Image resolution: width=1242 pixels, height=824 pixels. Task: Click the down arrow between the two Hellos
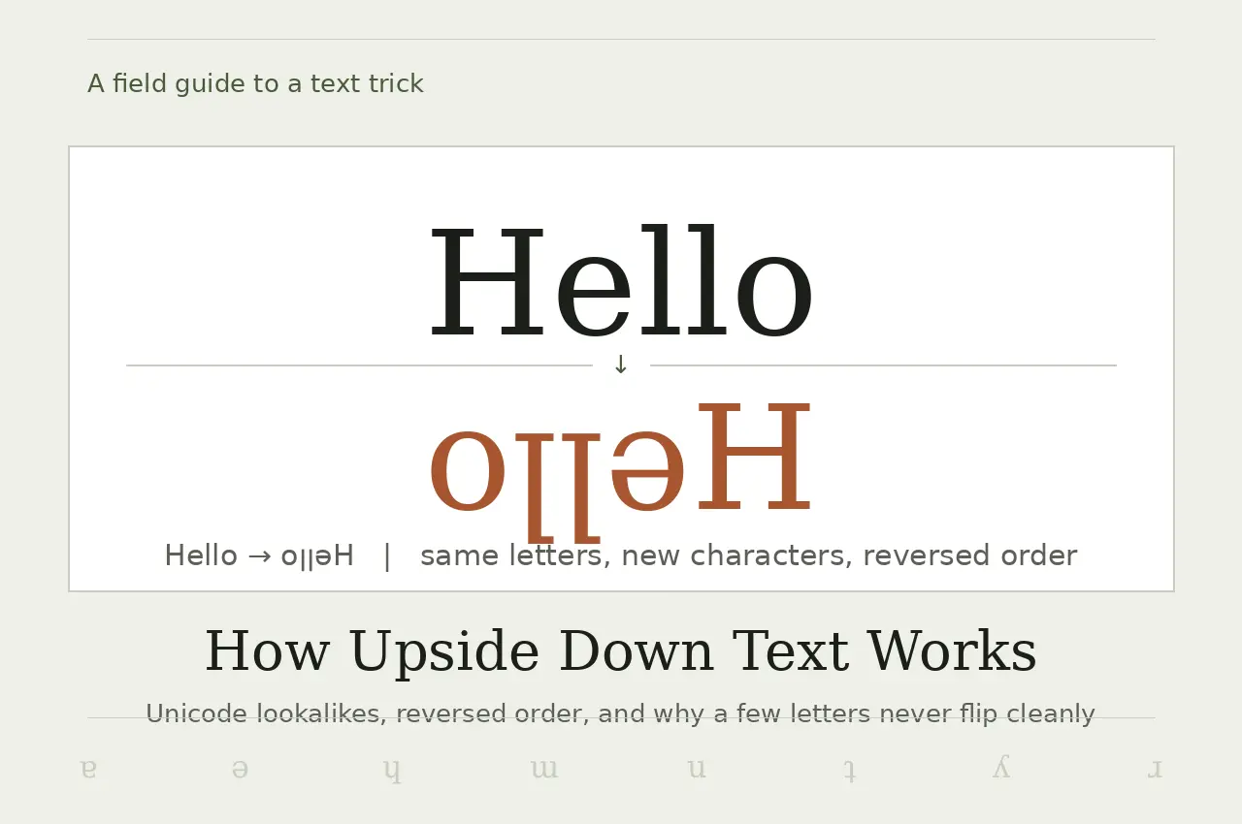click(621, 365)
